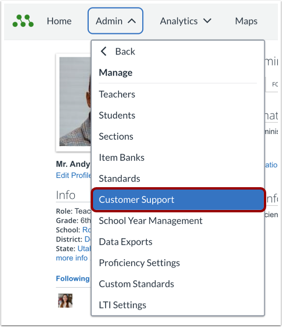The image size is (282, 327).
Task: Open School Year Management
Action: click(178, 221)
